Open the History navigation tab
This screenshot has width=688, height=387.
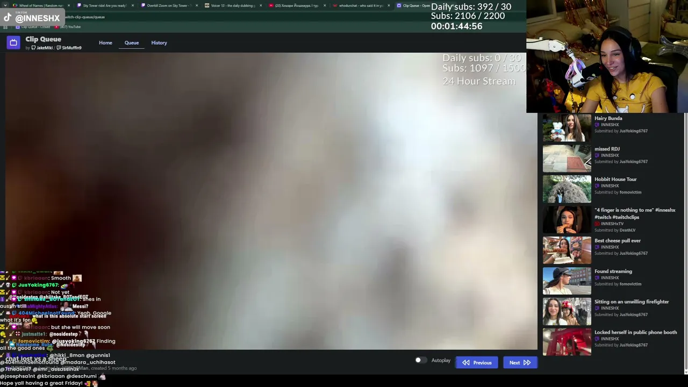pos(159,42)
